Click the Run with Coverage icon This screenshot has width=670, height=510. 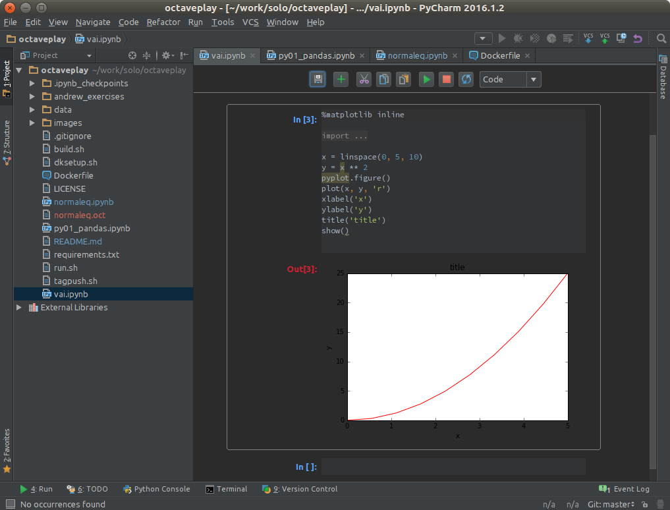535,38
